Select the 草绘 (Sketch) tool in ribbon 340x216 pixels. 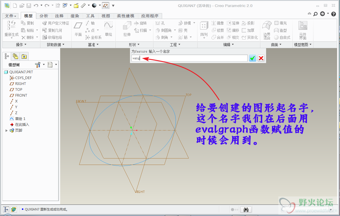(x=108, y=29)
